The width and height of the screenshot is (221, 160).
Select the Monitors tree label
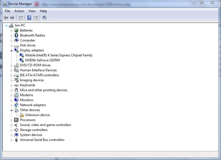27,100
